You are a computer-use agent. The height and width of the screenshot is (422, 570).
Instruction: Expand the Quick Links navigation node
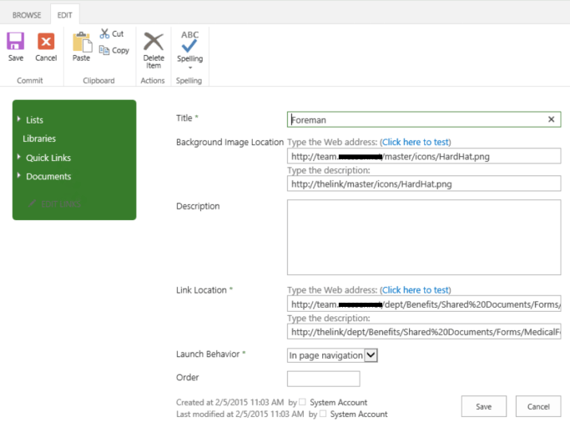pos(18,157)
